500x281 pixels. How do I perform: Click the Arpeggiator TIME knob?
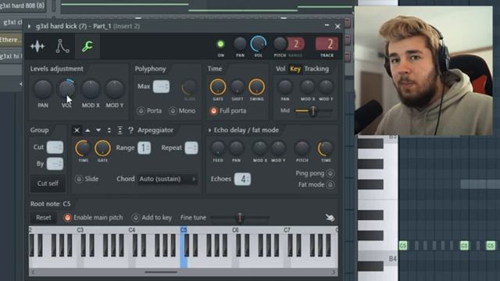pos(83,148)
